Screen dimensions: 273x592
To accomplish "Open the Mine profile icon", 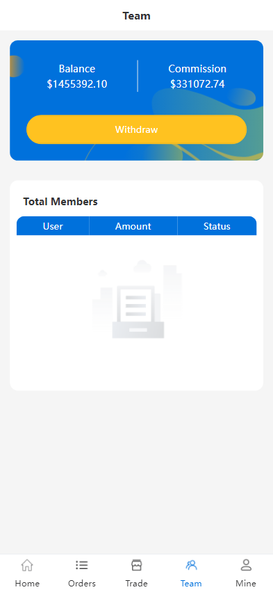I will pyautogui.click(x=246, y=565).
